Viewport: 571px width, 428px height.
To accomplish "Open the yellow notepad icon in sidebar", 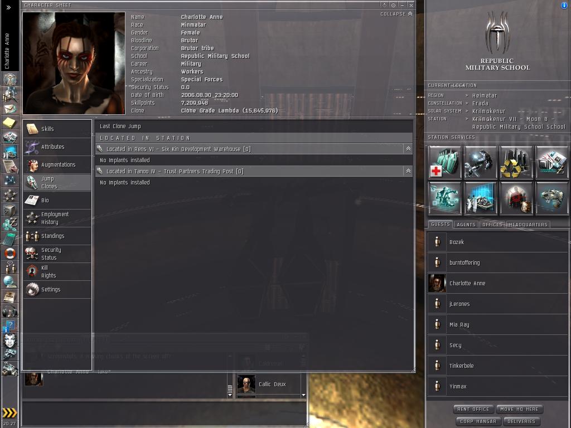I will [10, 123].
